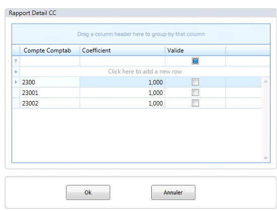Cancel with the Annuler button
277x211 pixels.
pyautogui.click(x=173, y=192)
